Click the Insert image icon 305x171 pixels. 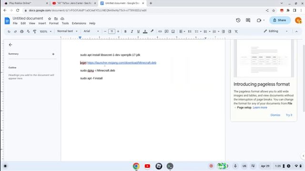pos(173,31)
